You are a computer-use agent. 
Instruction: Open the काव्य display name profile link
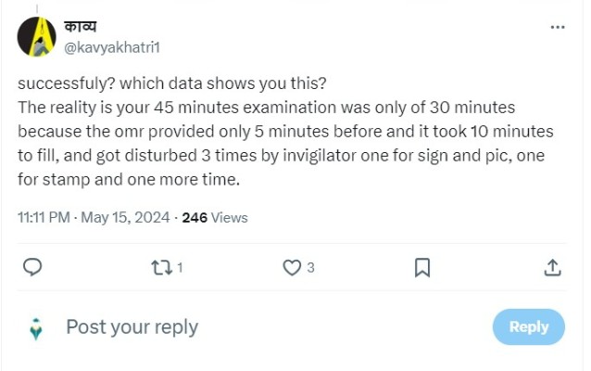pyautogui.click(x=80, y=28)
